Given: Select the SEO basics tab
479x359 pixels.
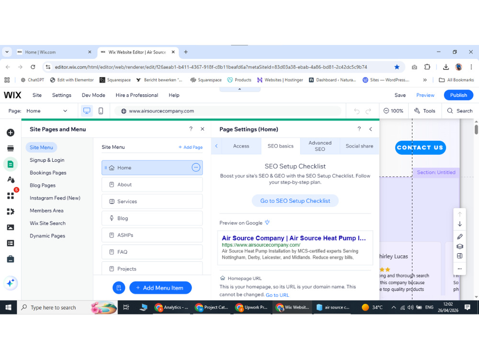Looking at the screenshot, I should coord(280,146).
